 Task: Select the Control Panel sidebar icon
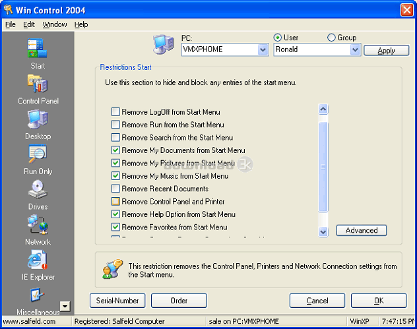point(37,84)
